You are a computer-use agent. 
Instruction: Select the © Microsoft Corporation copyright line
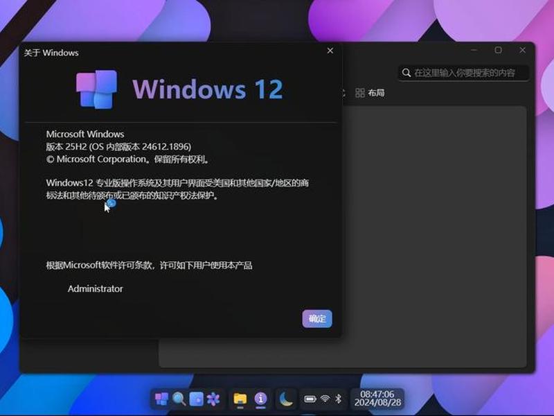pos(128,159)
